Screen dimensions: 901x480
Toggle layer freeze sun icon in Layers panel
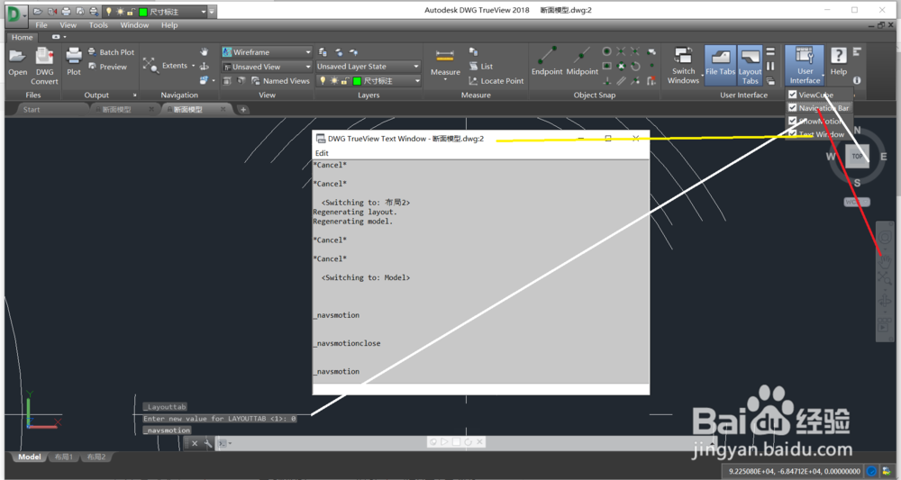click(x=334, y=81)
